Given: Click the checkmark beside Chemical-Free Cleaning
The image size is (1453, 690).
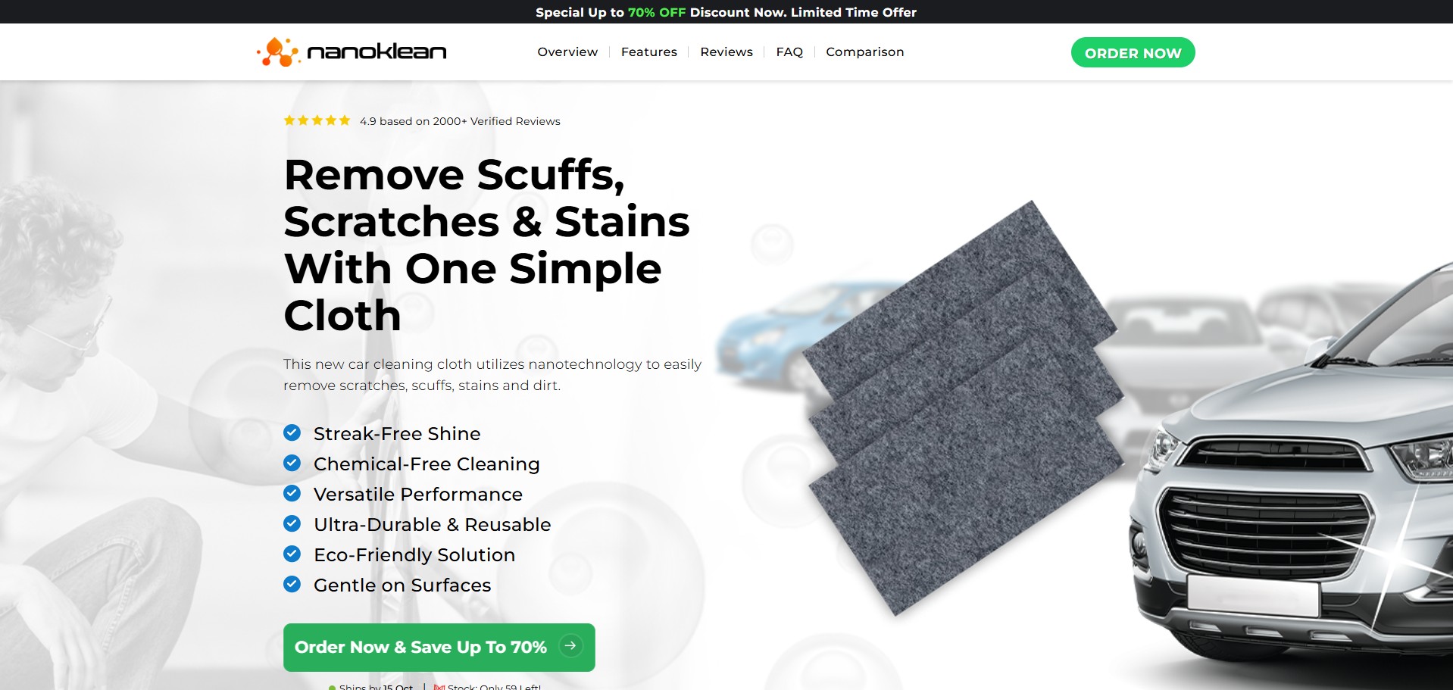Looking at the screenshot, I should [292, 463].
